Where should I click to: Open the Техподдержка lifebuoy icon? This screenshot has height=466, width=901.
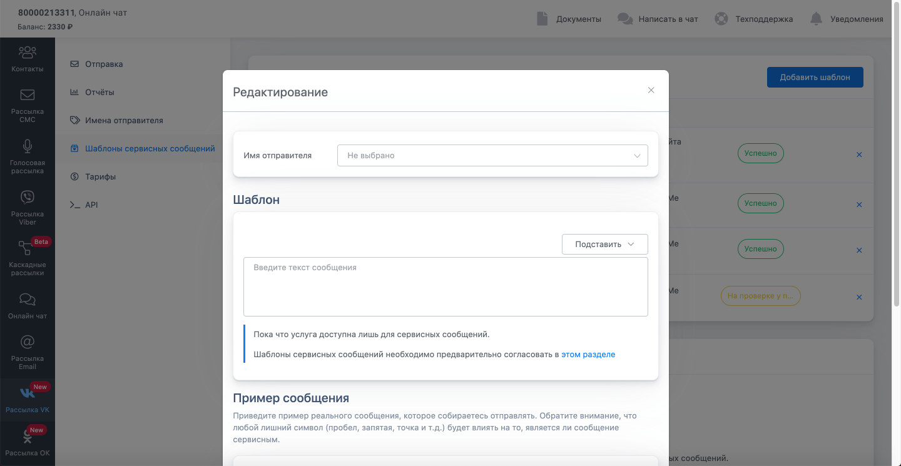[721, 19]
